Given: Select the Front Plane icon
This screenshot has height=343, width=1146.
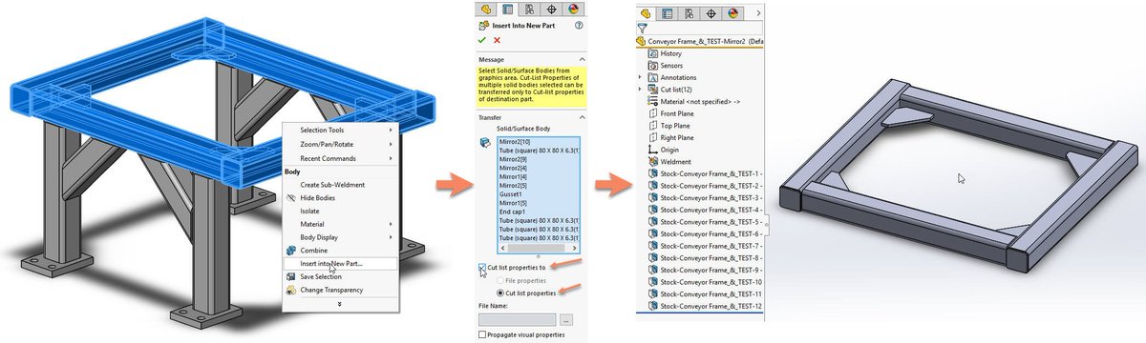Looking at the screenshot, I should coord(652,113).
